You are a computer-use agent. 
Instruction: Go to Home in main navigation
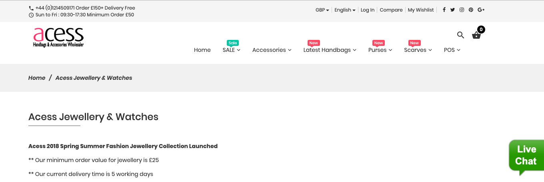point(202,50)
